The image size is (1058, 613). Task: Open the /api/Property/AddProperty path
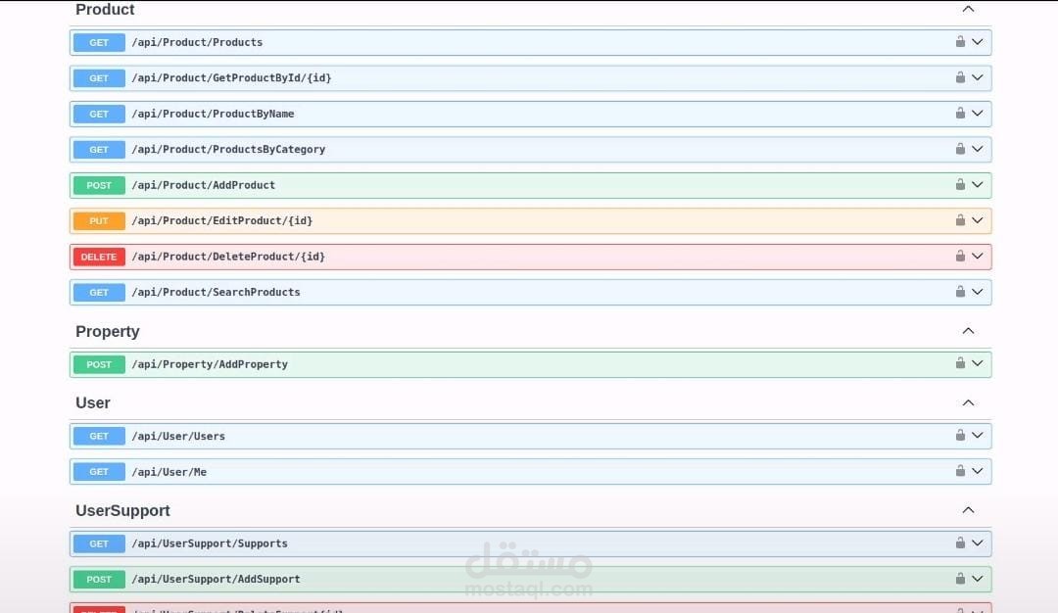pos(210,364)
